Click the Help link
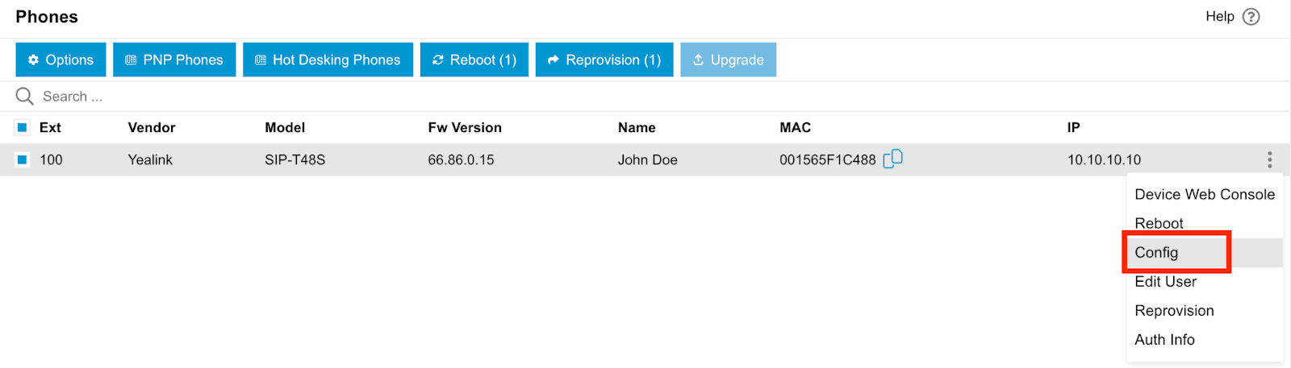This screenshot has width=1291, height=368. coord(1219,17)
